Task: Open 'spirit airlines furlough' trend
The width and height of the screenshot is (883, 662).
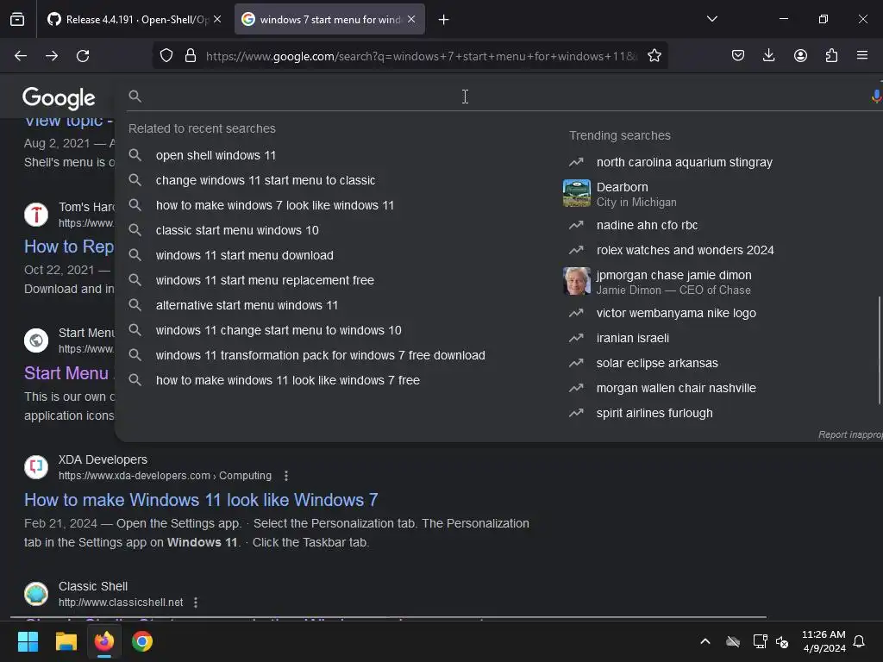Action: pyautogui.click(x=654, y=413)
